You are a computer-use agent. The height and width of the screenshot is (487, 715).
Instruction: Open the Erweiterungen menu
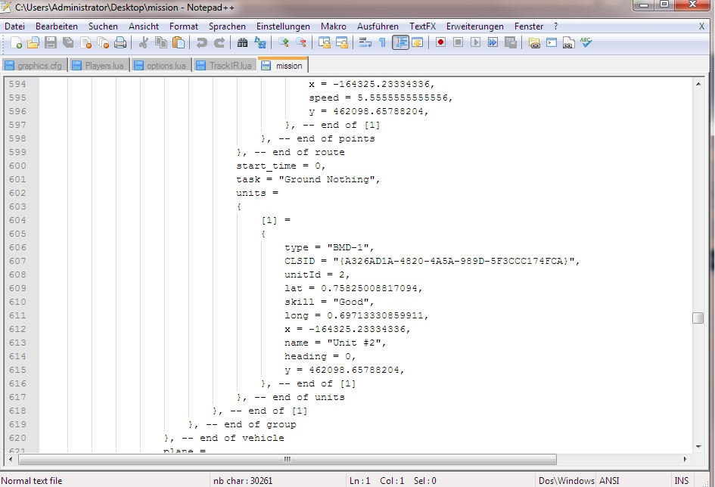tap(474, 26)
